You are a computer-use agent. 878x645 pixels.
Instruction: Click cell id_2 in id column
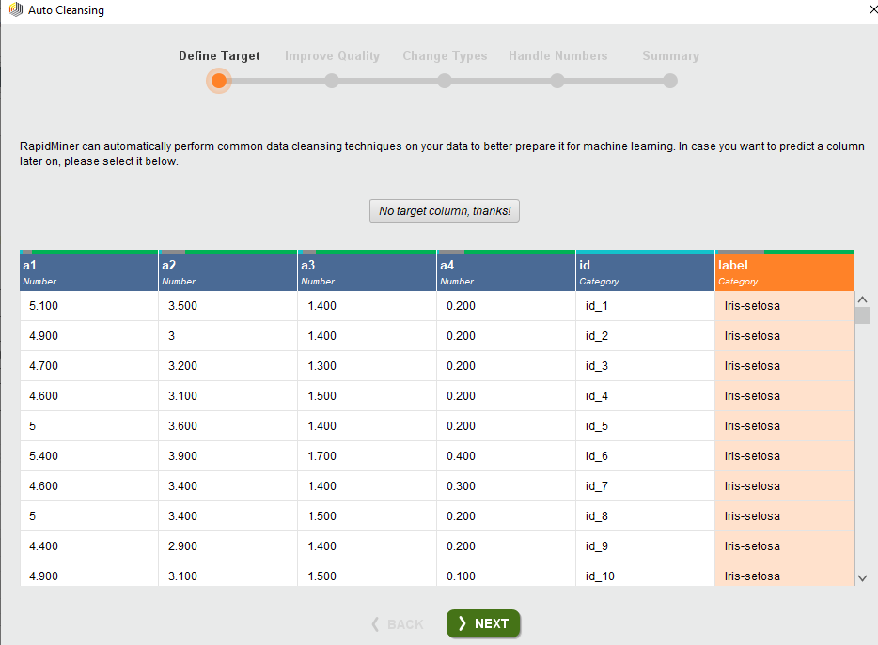[x=645, y=336]
